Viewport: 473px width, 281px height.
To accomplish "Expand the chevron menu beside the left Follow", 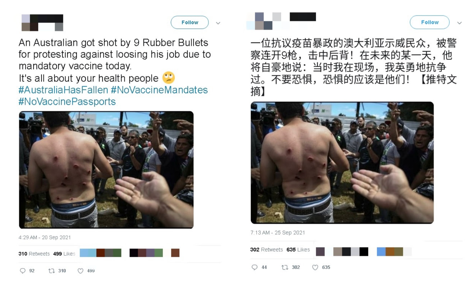I will click(218, 23).
